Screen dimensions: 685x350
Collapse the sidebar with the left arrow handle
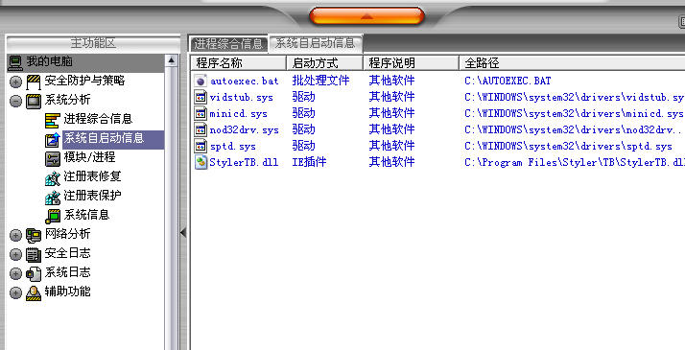pyautogui.click(x=183, y=233)
